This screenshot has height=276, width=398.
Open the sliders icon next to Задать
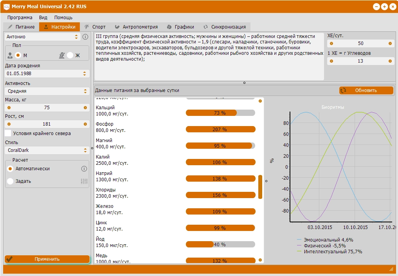84,181
